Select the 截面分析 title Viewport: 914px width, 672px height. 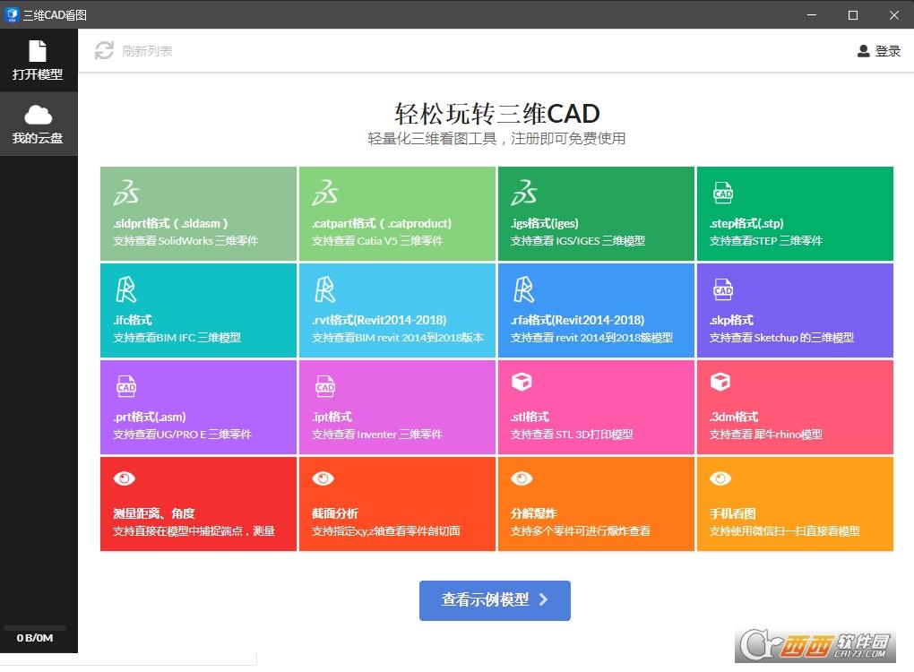tap(335, 513)
